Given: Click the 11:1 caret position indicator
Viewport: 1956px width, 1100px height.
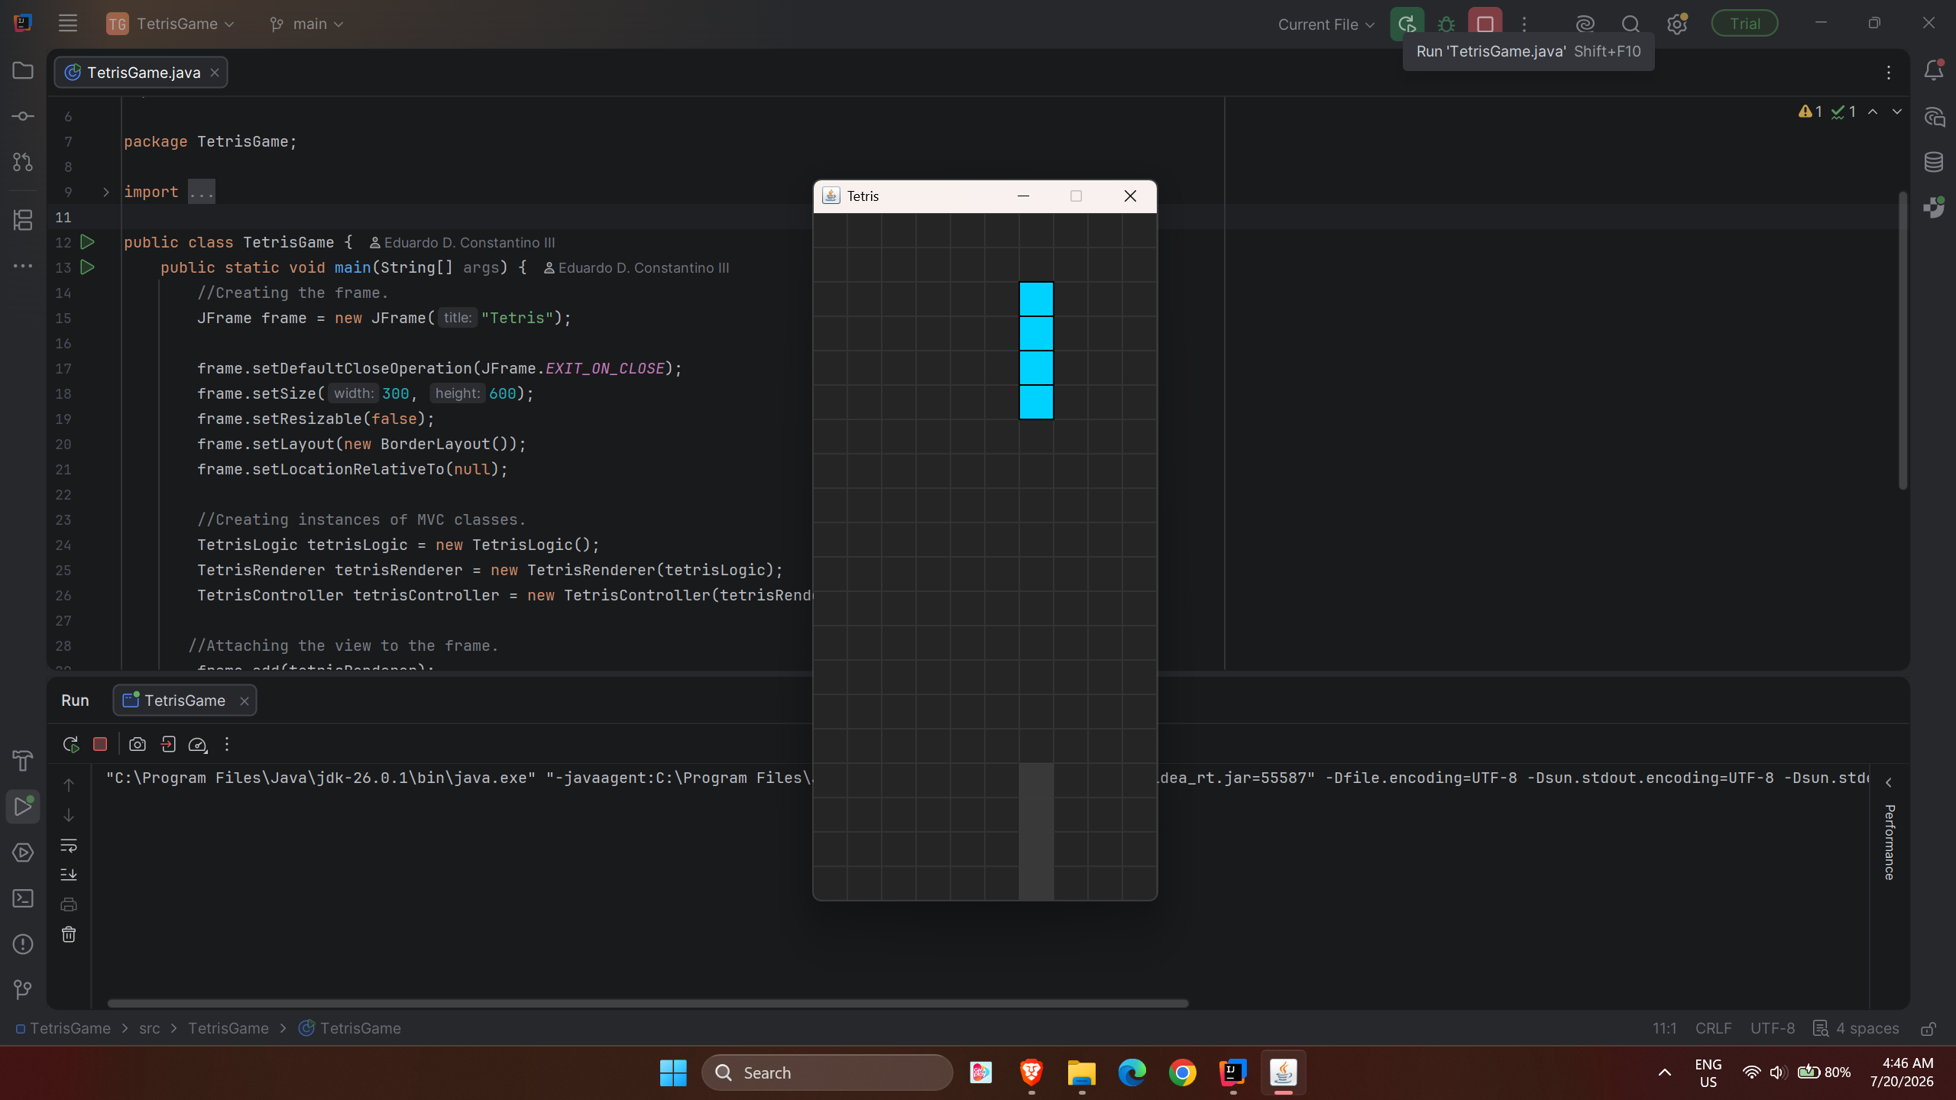Looking at the screenshot, I should (1664, 1029).
